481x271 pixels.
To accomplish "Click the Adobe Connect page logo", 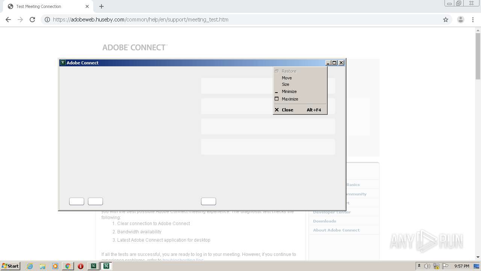I will (135, 47).
